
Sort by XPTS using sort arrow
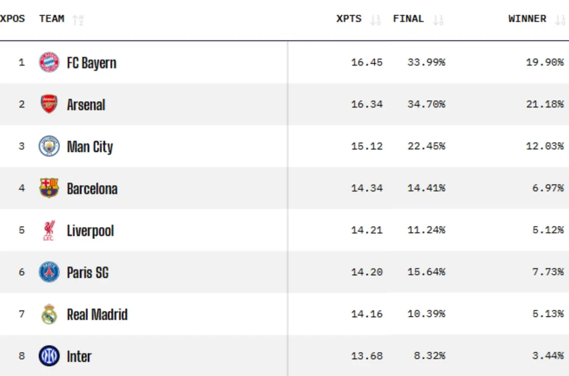(375, 19)
